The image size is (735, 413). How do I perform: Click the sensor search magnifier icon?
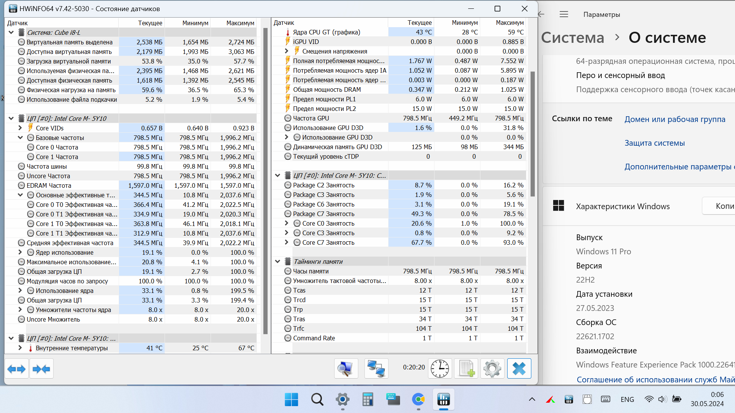[x=346, y=369]
